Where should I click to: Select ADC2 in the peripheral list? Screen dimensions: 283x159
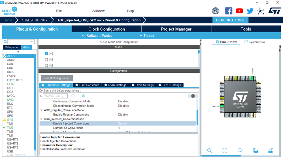[11, 60]
